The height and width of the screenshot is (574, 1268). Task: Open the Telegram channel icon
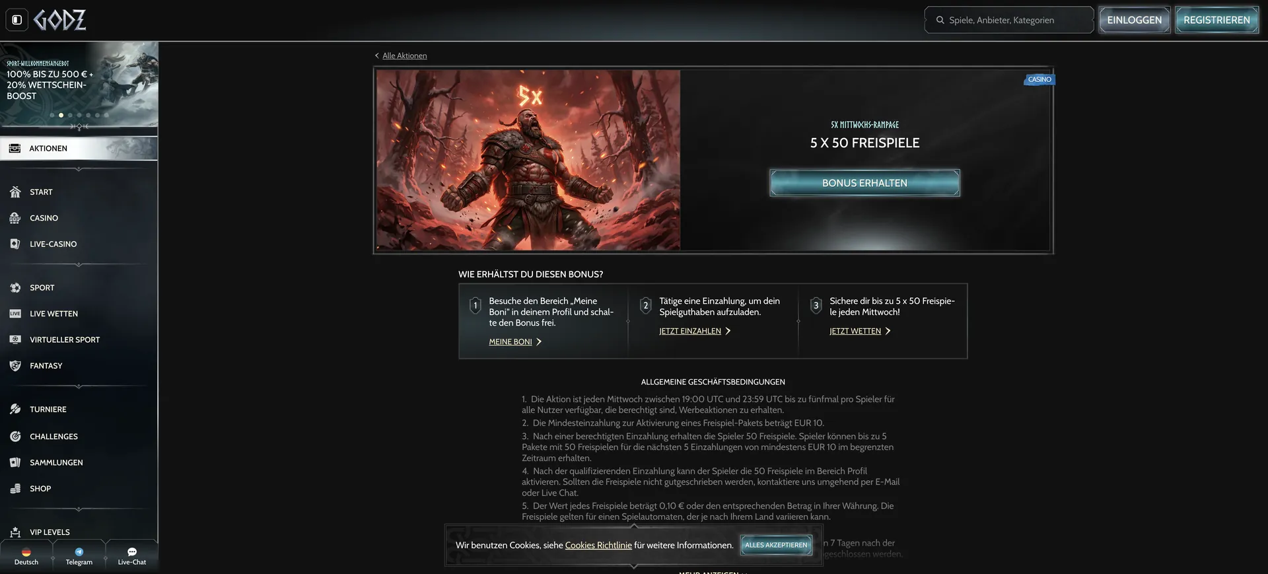[79, 552]
